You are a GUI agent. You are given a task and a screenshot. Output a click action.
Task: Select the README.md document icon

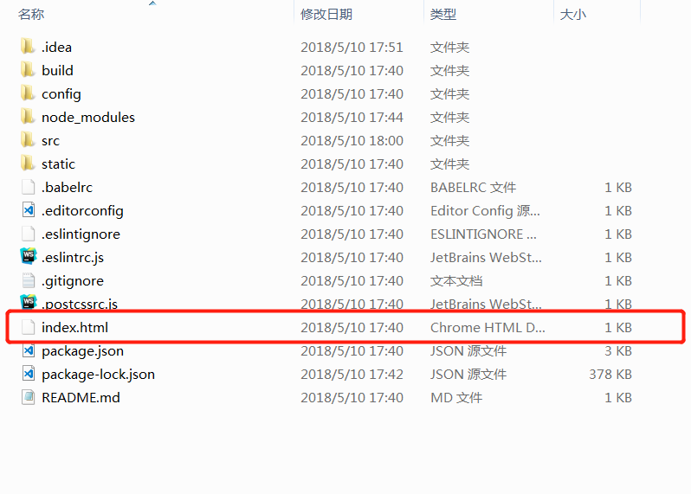tap(29, 397)
